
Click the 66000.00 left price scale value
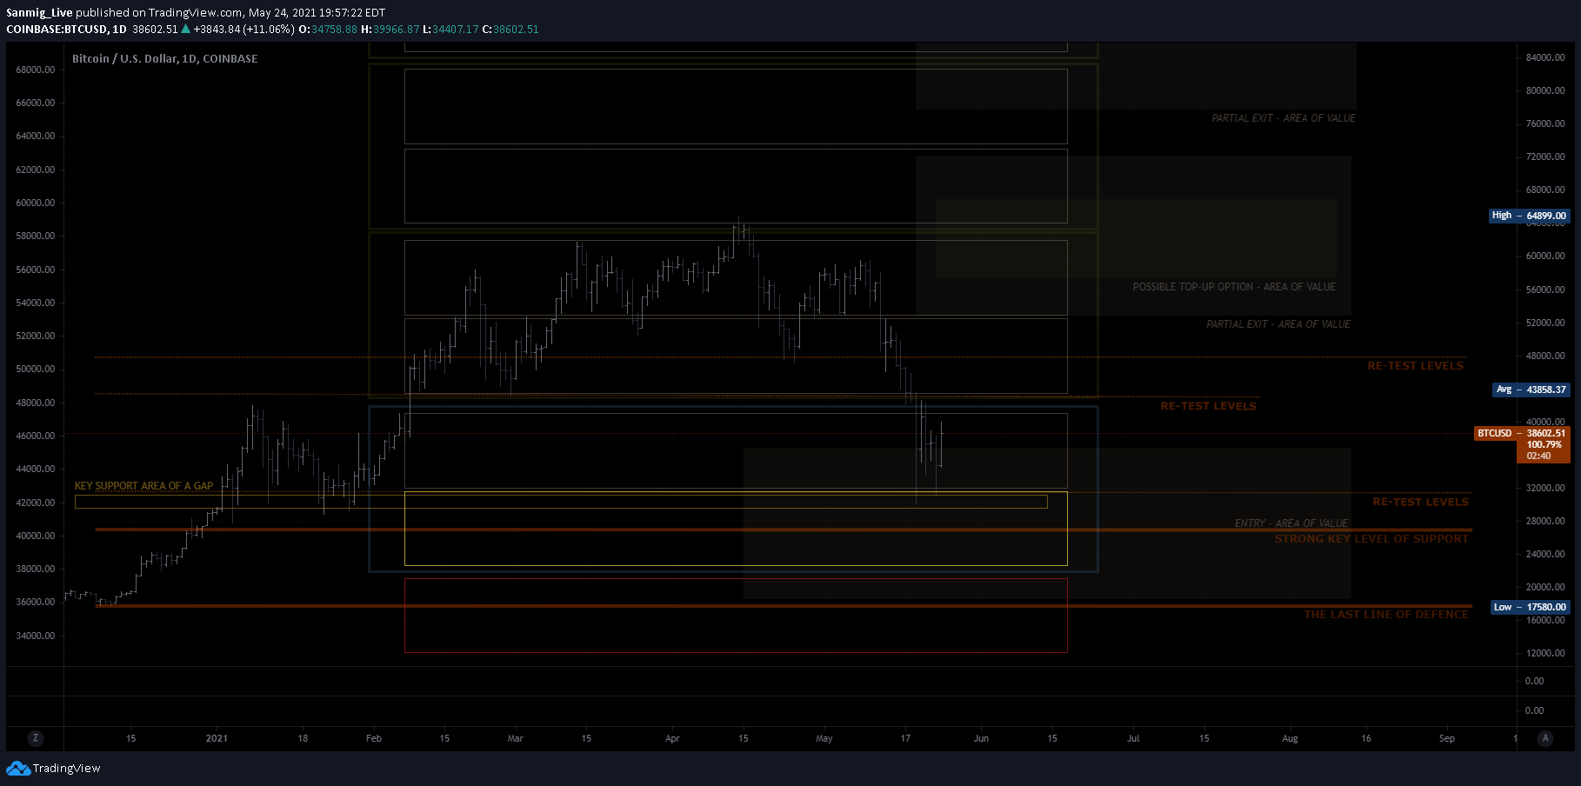click(36, 103)
